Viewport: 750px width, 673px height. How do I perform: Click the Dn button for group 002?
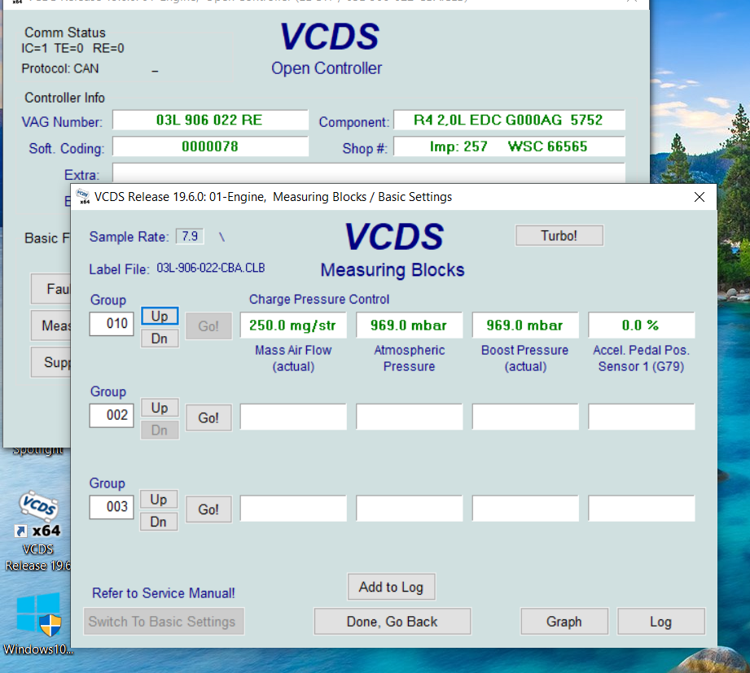(x=160, y=430)
